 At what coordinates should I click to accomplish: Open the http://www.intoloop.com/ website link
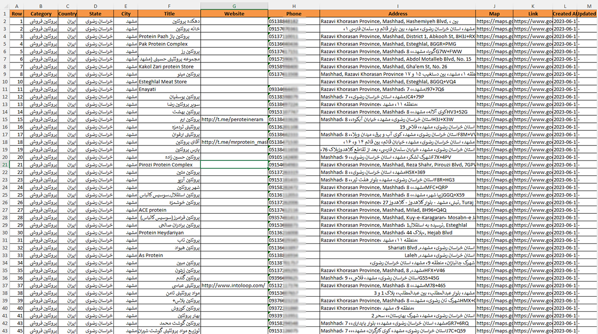[233, 285]
